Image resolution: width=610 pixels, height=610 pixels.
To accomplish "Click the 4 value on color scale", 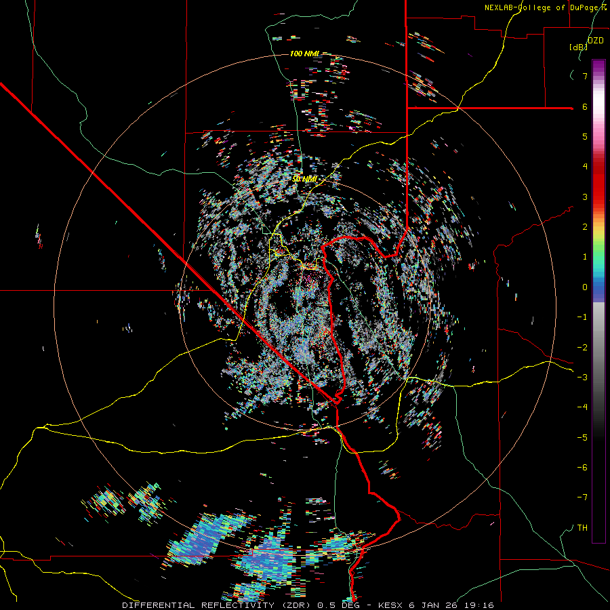I will 585,167.
